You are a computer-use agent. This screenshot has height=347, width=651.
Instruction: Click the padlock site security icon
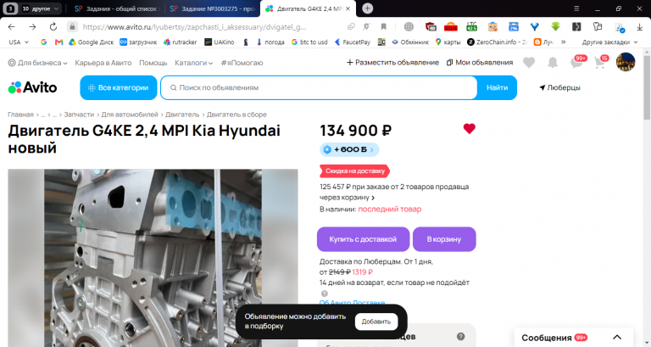click(x=72, y=27)
